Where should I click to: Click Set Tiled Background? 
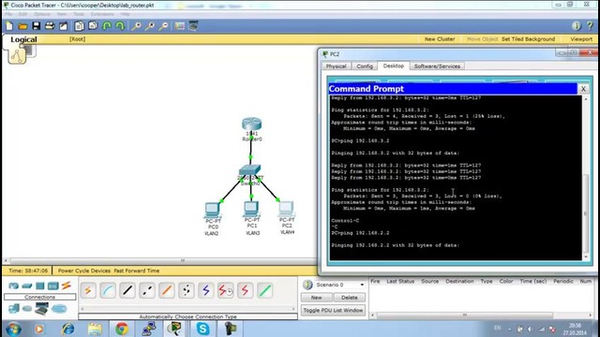(x=528, y=39)
